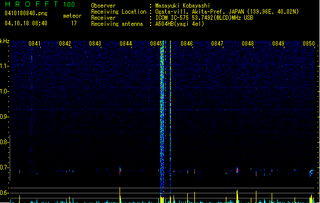Click the Receiver label
The width and height of the screenshot is (320, 203).
coord(103,18)
